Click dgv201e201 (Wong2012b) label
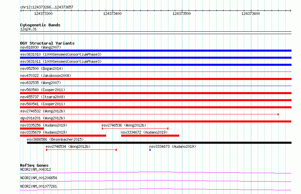301x194 pixels. (x=43, y=118)
